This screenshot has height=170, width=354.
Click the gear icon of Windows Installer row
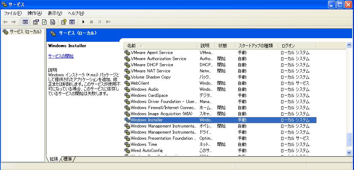(x=127, y=120)
